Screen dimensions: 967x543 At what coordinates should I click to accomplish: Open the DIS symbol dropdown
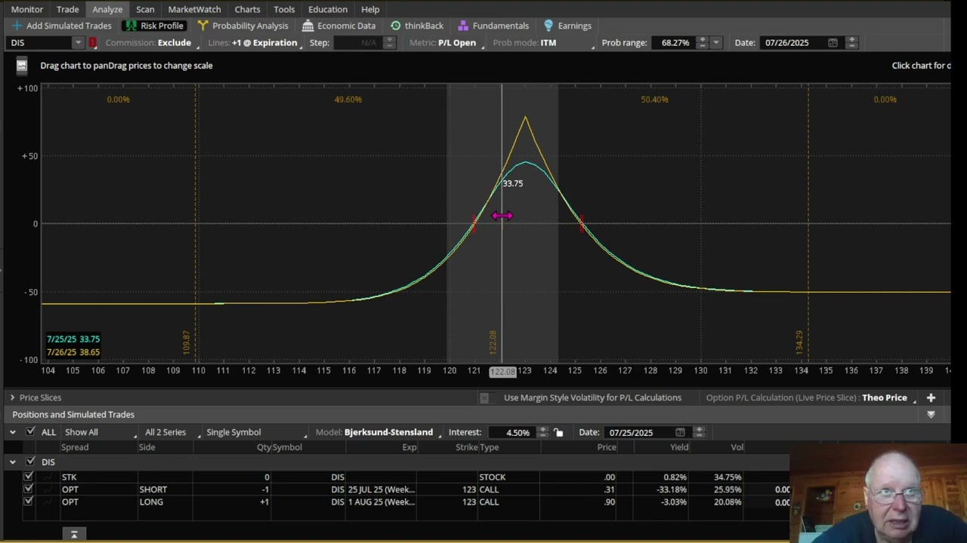[x=77, y=43]
